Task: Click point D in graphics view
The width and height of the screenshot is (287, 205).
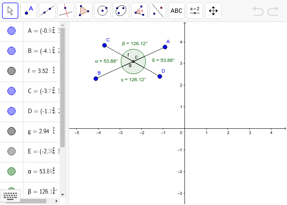Action: click(x=159, y=77)
